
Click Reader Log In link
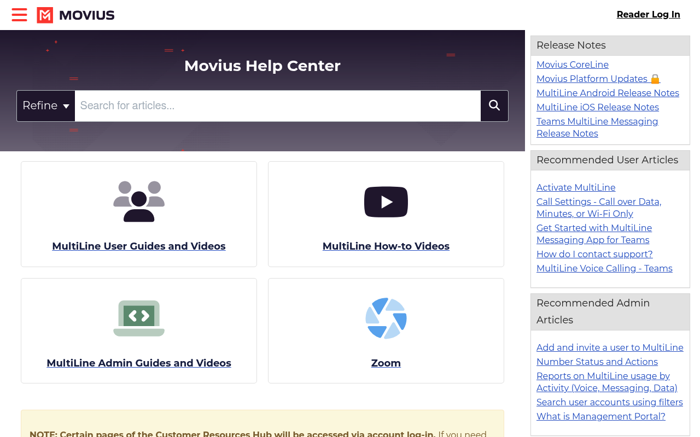[649, 15]
